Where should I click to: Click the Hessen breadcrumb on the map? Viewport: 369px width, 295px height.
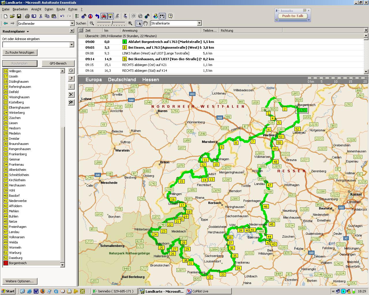click(150, 80)
